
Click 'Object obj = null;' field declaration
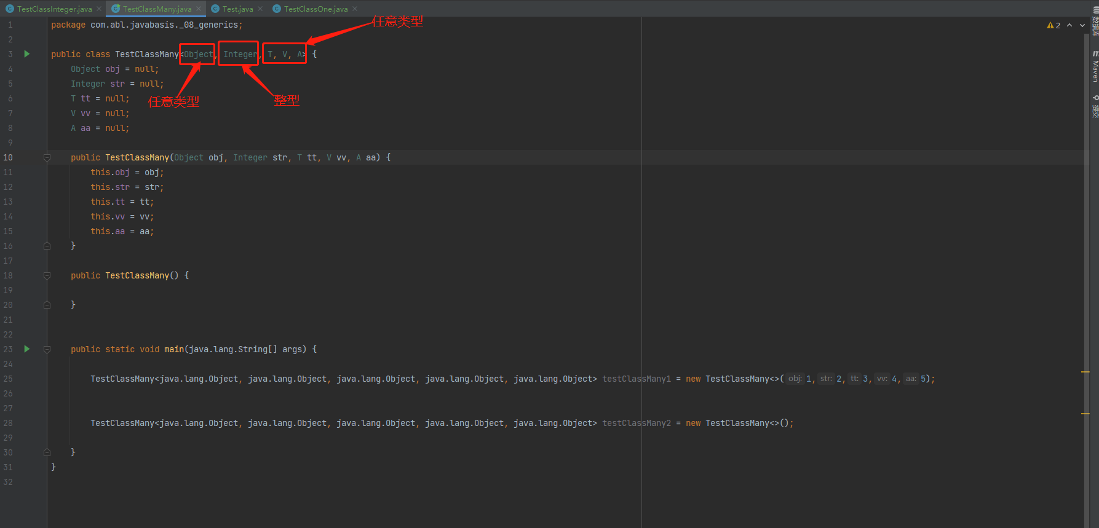pyautogui.click(x=115, y=69)
